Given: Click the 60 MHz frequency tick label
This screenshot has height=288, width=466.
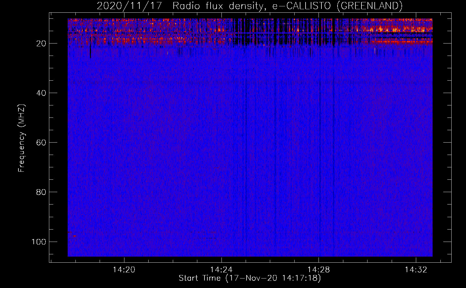Looking at the screenshot, I should (41, 143).
